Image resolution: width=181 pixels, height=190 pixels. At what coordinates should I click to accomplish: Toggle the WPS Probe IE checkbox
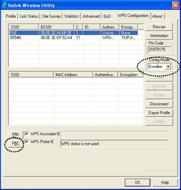click(x=27, y=142)
